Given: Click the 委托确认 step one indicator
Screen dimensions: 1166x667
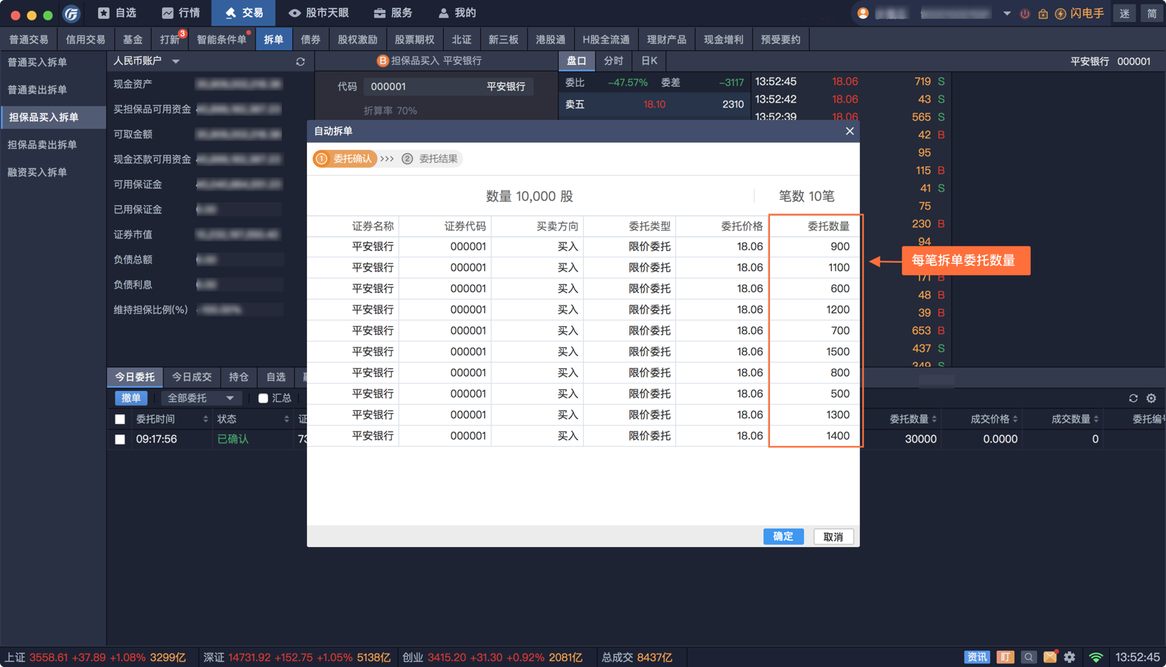Looking at the screenshot, I should click(344, 158).
